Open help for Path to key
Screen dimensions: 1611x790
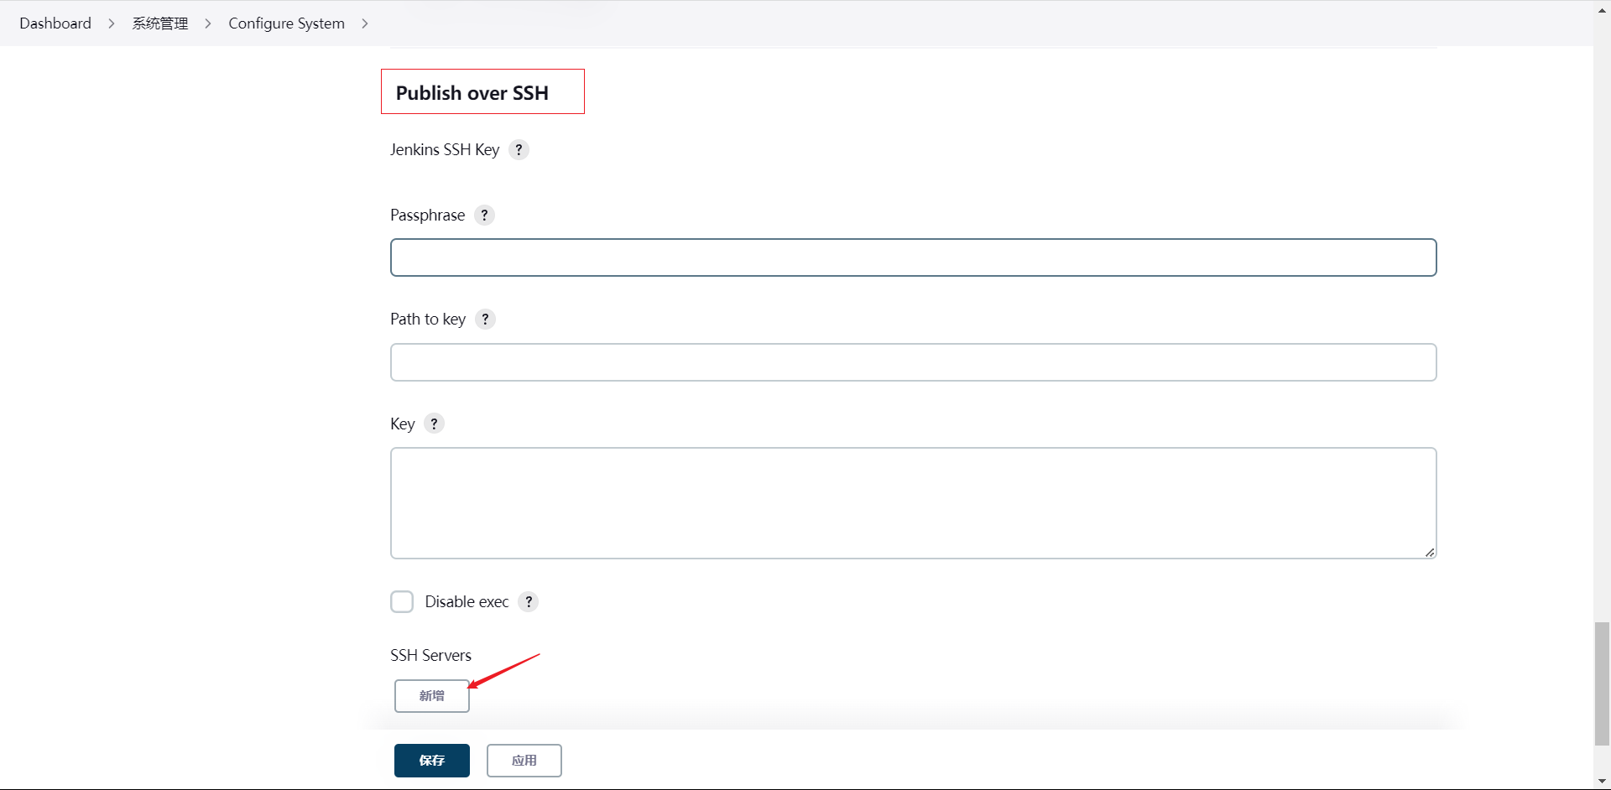pos(485,320)
